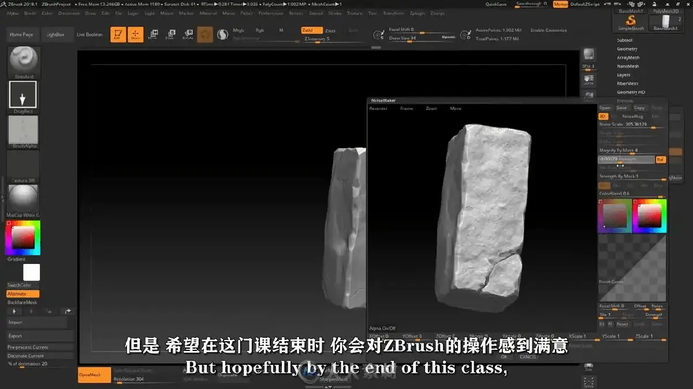693x389 pixels.
Task: Toggle Mrgb mode
Action: click(239, 30)
